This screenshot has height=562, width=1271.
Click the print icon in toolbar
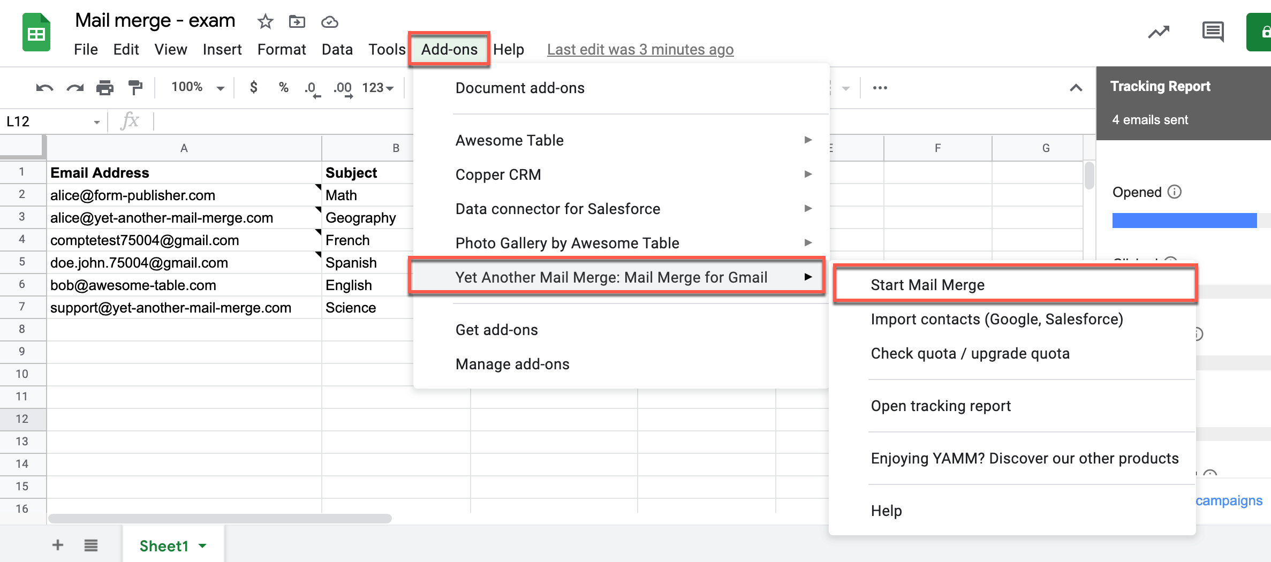tap(105, 88)
